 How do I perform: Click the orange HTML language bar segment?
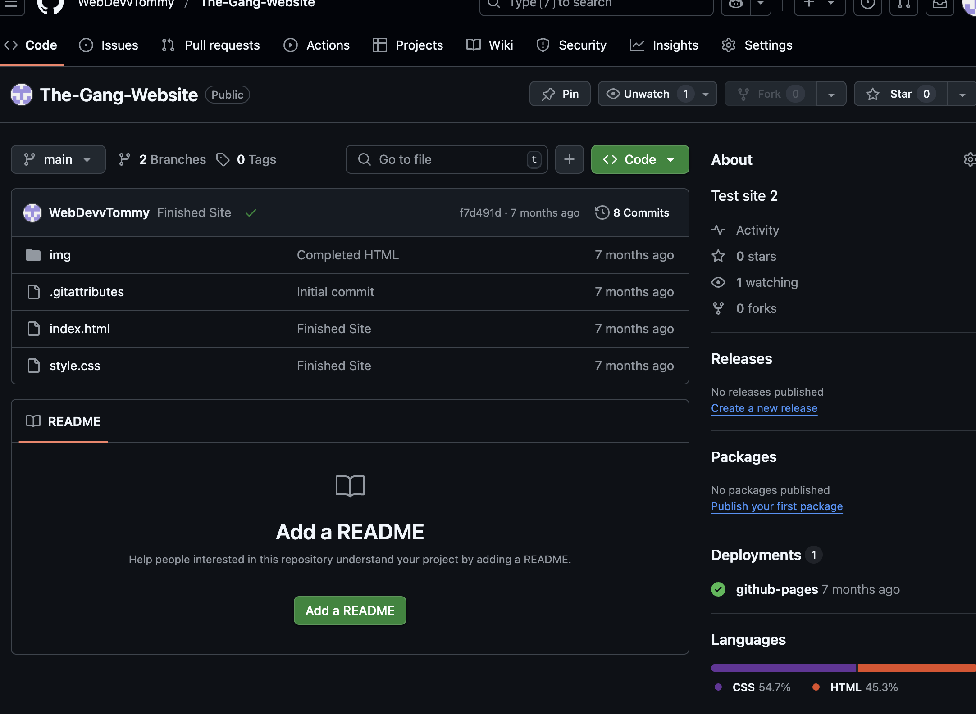(x=917, y=668)
